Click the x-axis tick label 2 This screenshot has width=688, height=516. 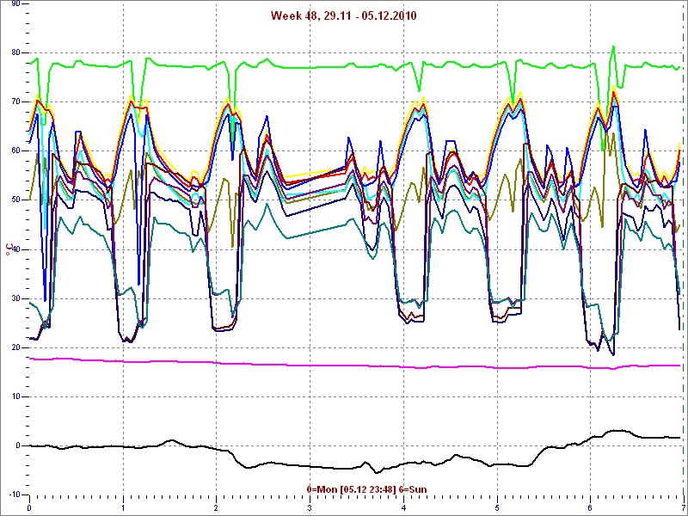[x=217, y=507]
